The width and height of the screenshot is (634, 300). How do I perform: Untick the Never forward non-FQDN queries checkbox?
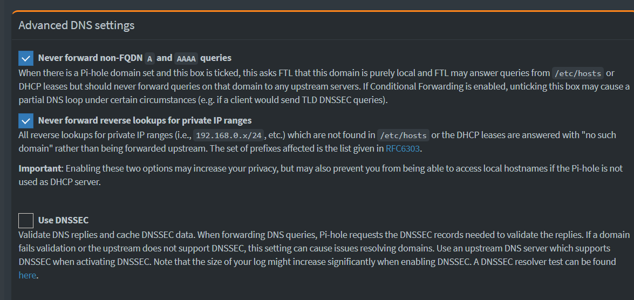26,58
